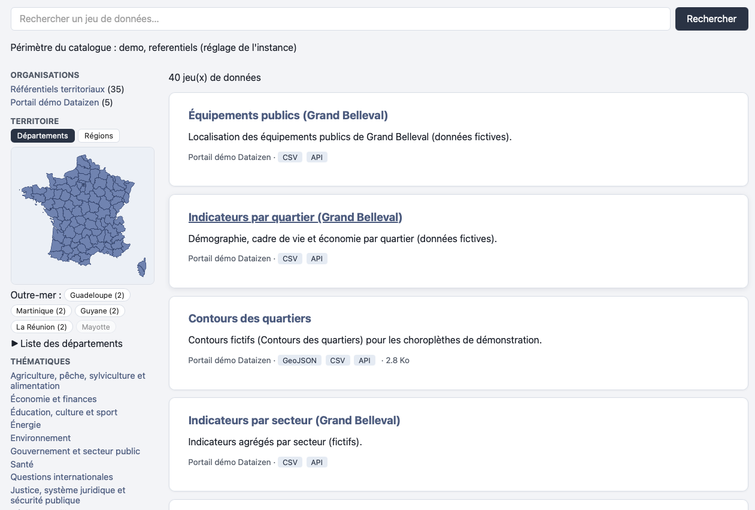Click API tag on Contours des quartiers card
The height and width of the screenshot is (510, 755).
pyautogui.click(x=365, y=360)
